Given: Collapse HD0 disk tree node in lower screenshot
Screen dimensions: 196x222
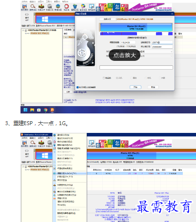Looking at the screenshot, I should [23, 166].
